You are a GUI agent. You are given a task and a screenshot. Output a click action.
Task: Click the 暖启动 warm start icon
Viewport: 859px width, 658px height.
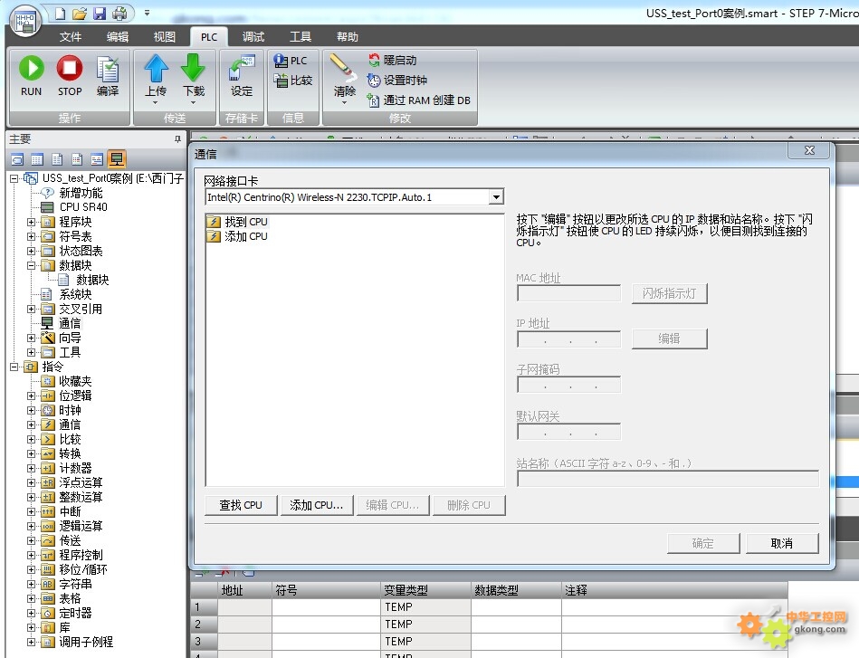374,60
